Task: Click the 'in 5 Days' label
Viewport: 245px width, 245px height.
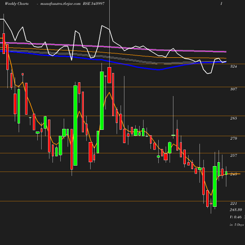Action: 237,225
